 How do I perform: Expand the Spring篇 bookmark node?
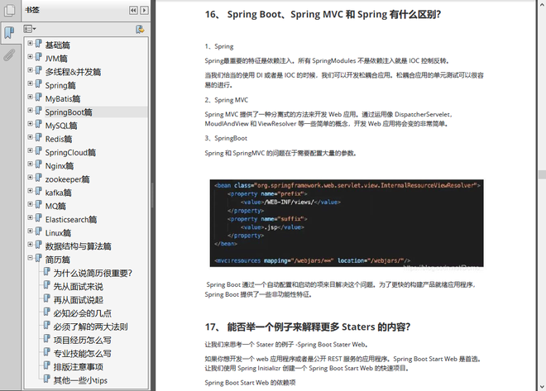coord(30,84)
